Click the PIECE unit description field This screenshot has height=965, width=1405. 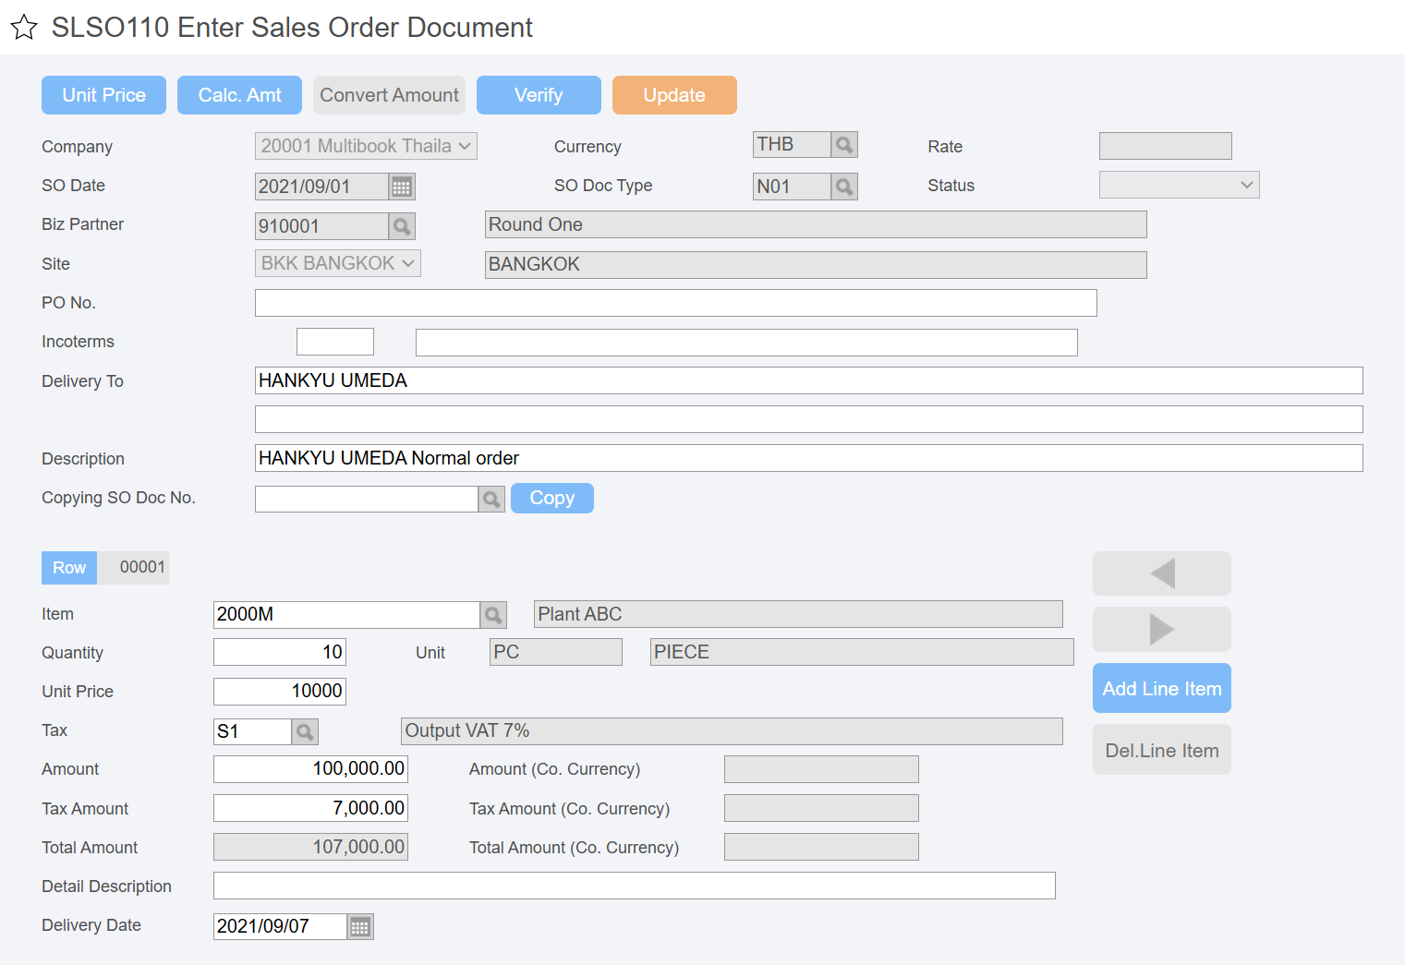pos(862,652)
